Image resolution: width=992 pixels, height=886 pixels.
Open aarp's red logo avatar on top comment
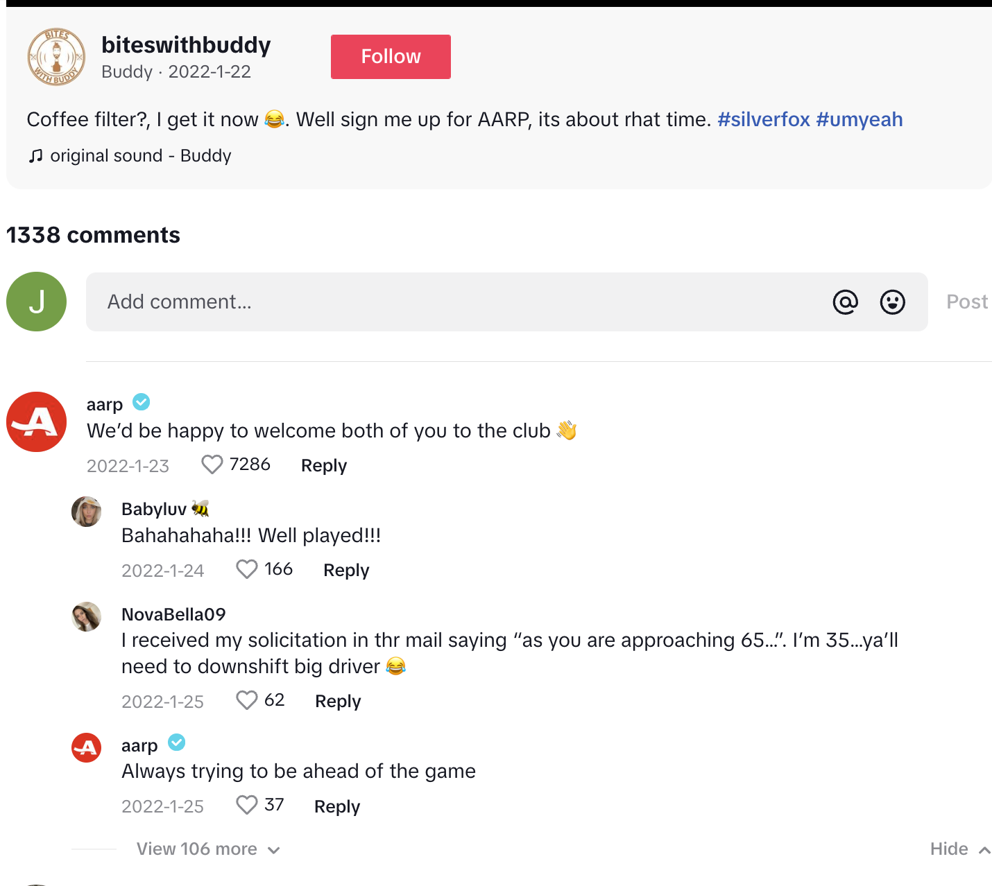[x=36, y=422]
